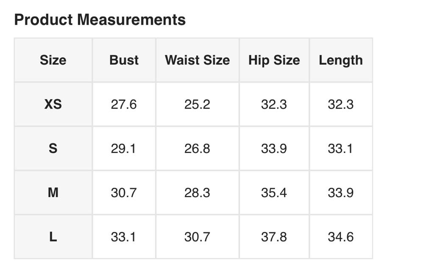
Task: Select the S size row label
Action: tap(53, 149)
